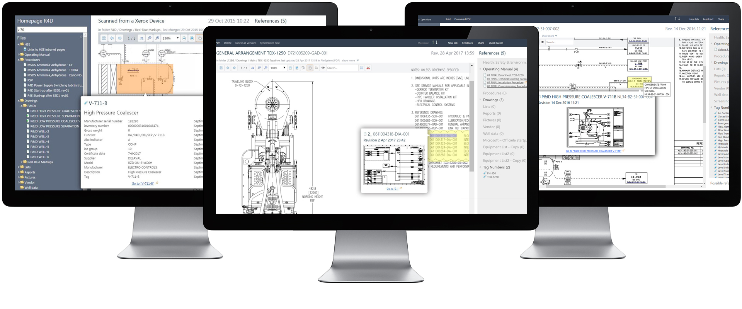
Task: Click Synchronize now in center top menu
Action: 270,43
